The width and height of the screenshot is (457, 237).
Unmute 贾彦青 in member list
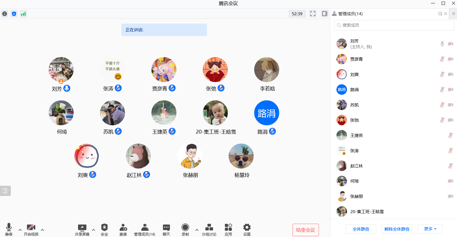coord(442,59)
